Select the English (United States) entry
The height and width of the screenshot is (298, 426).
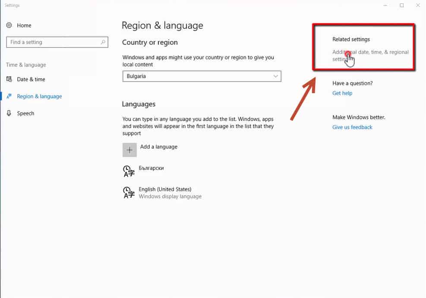pyautogui.click(x=162, y=192)
